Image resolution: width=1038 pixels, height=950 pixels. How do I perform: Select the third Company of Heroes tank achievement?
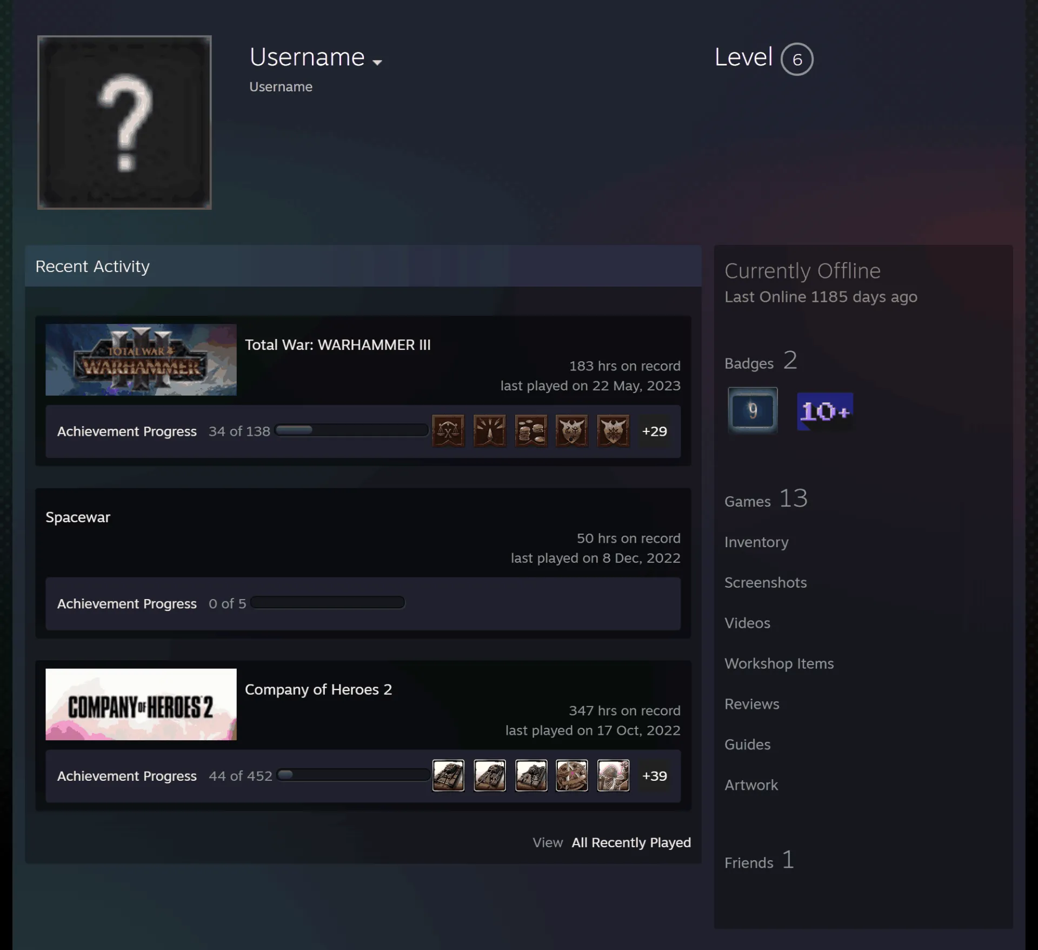click(531, 775)
